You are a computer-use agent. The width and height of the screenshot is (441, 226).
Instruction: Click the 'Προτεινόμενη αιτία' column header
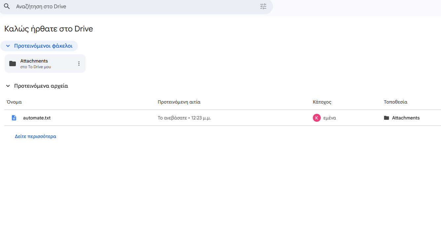179,102
